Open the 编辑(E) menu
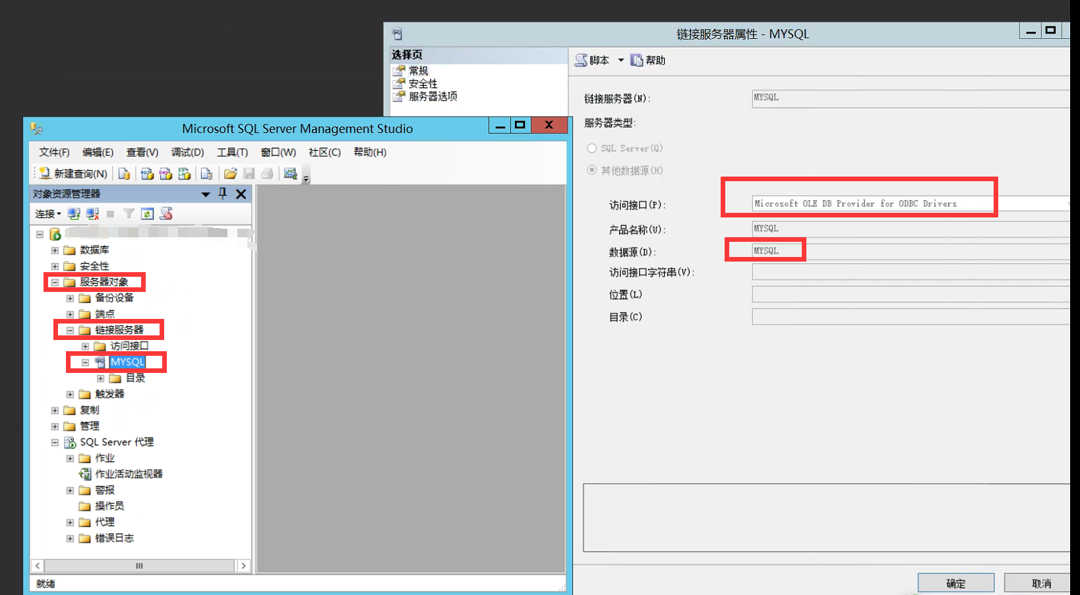 point(98,152)
